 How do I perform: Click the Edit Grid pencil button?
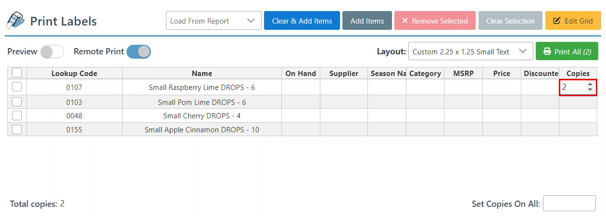[x=573, y=21]
